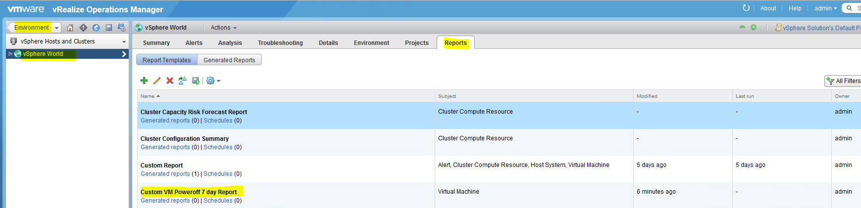Screen dimensions: 861x208
Task: Open Generated reports link under Custom Report
Action: 165,174
